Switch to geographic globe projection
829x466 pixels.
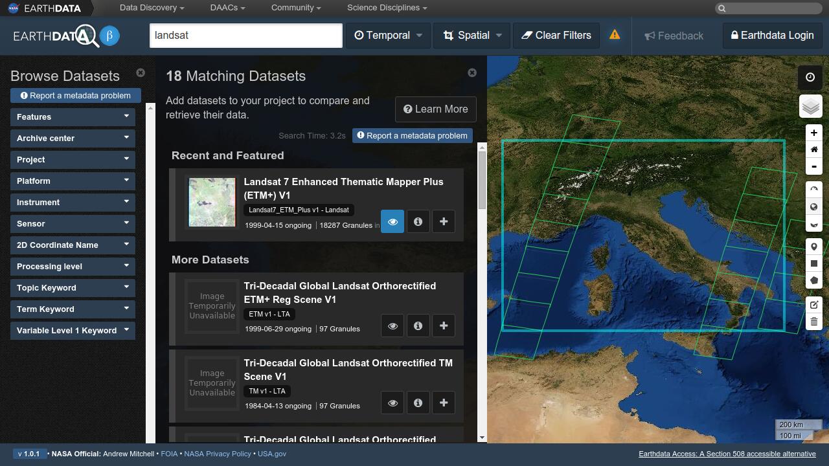pos(814,207)
